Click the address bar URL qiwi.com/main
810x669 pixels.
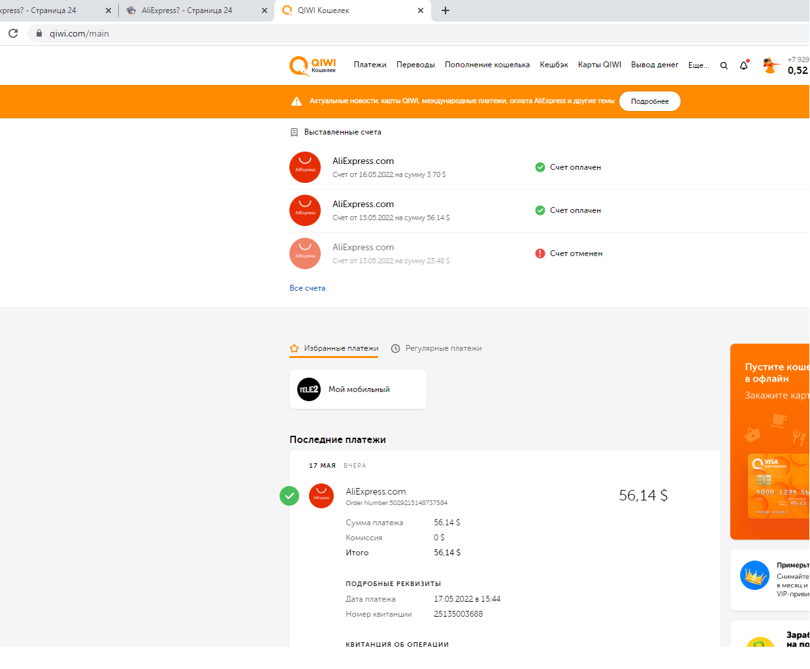(79, 33)
